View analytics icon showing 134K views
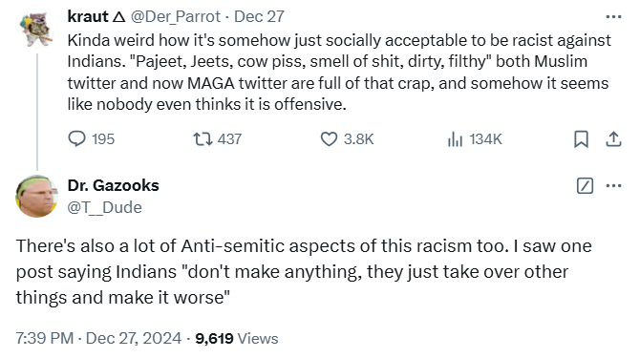Viewport: 640px width, 358px height. tap(475, 139)
